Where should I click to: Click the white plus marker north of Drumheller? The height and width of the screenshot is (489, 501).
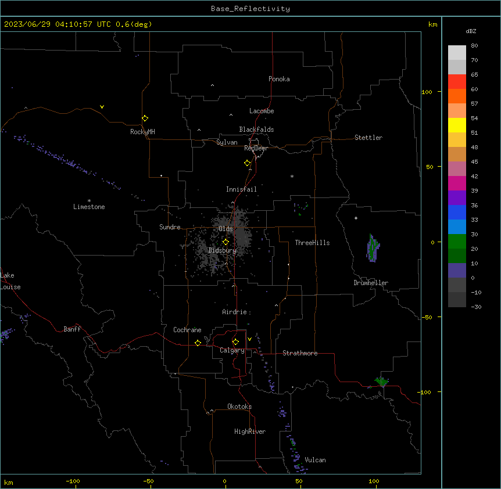356,218
